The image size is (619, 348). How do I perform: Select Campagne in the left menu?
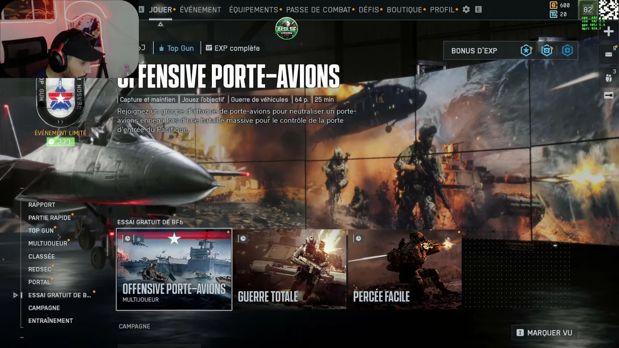coord(44,308)
